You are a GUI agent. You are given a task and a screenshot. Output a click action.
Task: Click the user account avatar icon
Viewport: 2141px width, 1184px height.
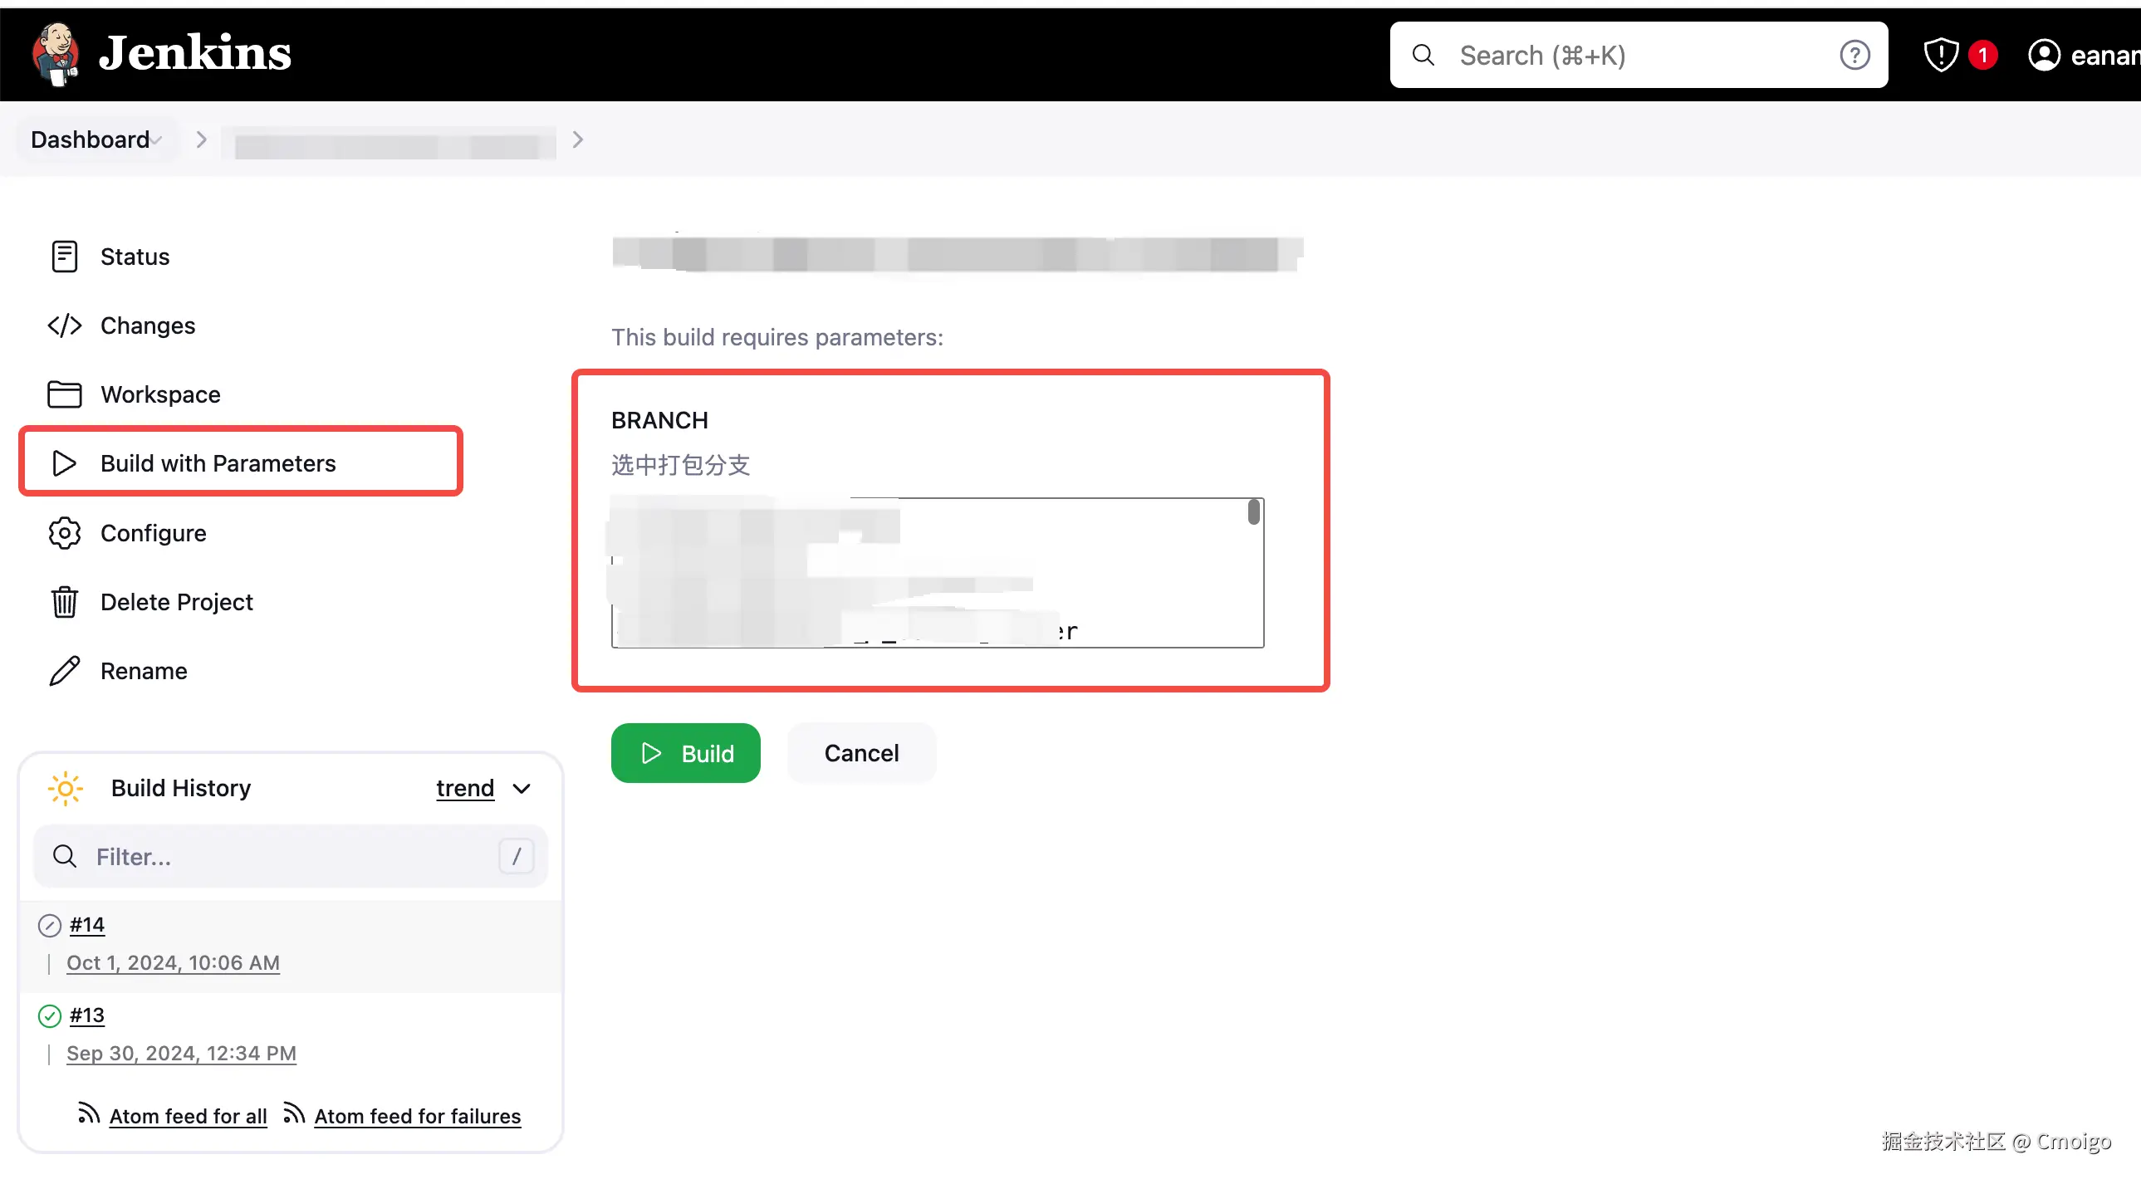(x=2044, y=56)
